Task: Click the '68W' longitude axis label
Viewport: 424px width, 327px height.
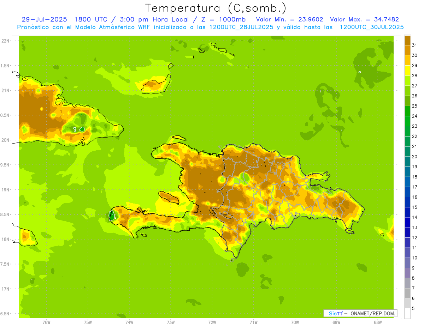Action: (x=378, y=322)
